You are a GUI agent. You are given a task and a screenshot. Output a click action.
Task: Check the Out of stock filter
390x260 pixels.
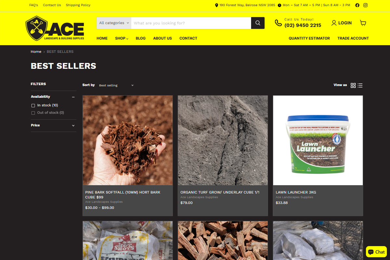coord(33,113)
